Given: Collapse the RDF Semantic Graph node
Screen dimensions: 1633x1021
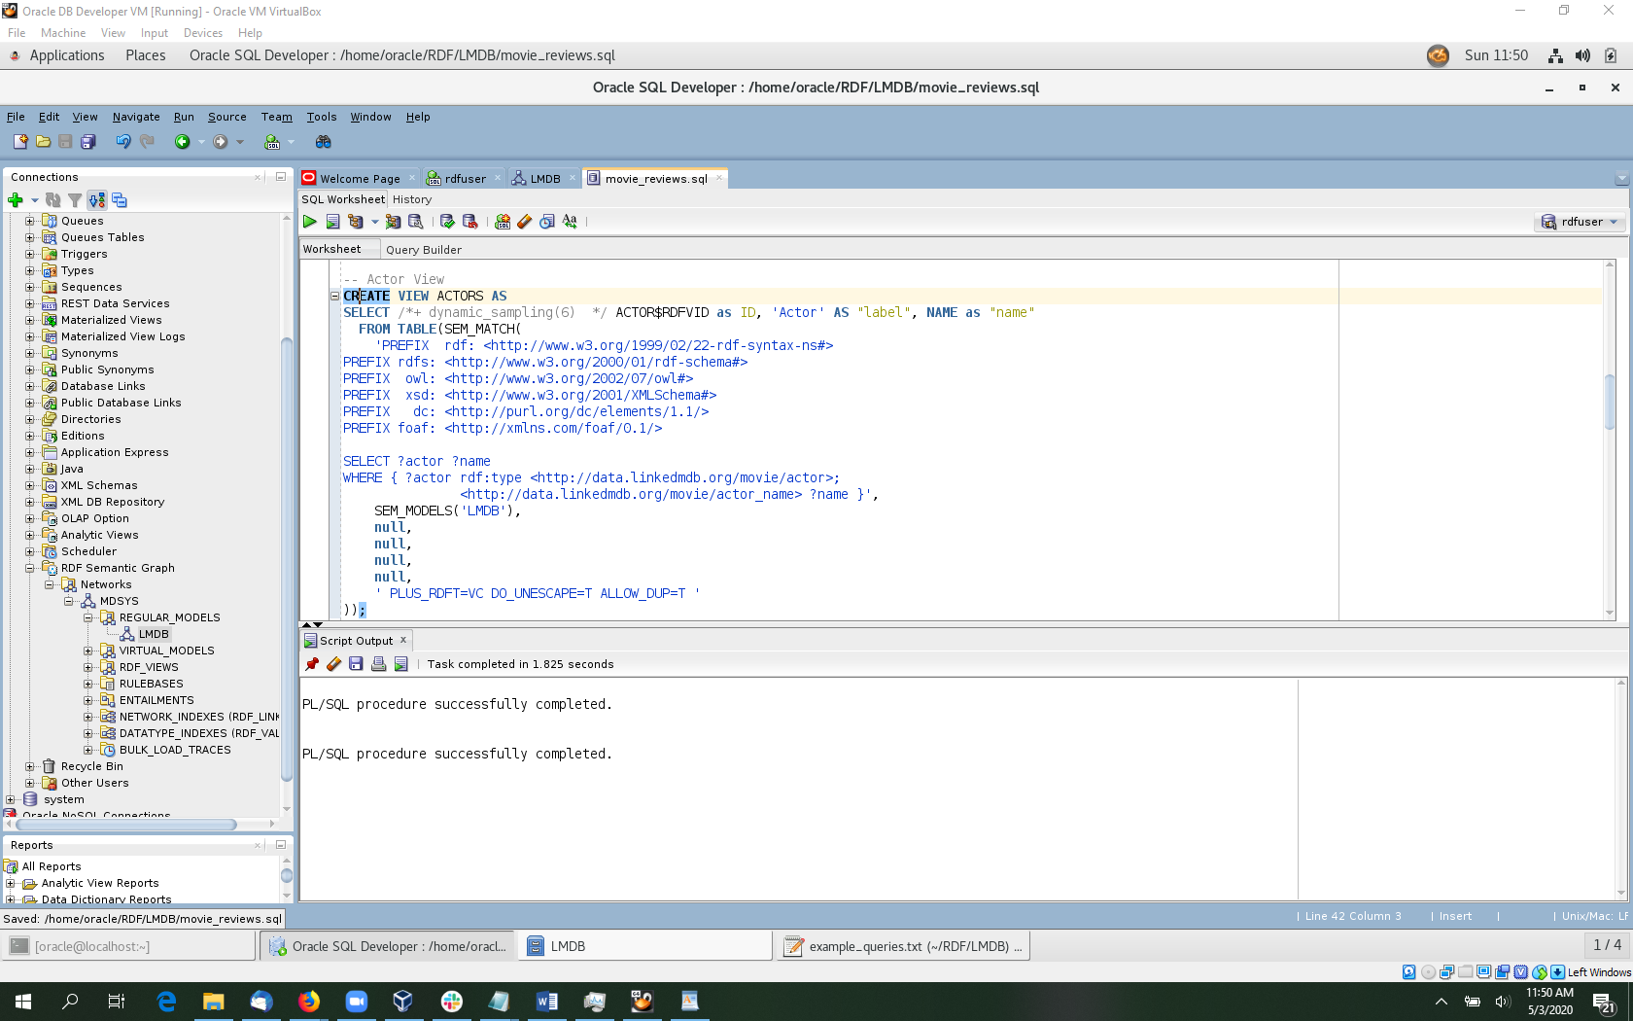Looking at the screenshot, I should (29, 568).
